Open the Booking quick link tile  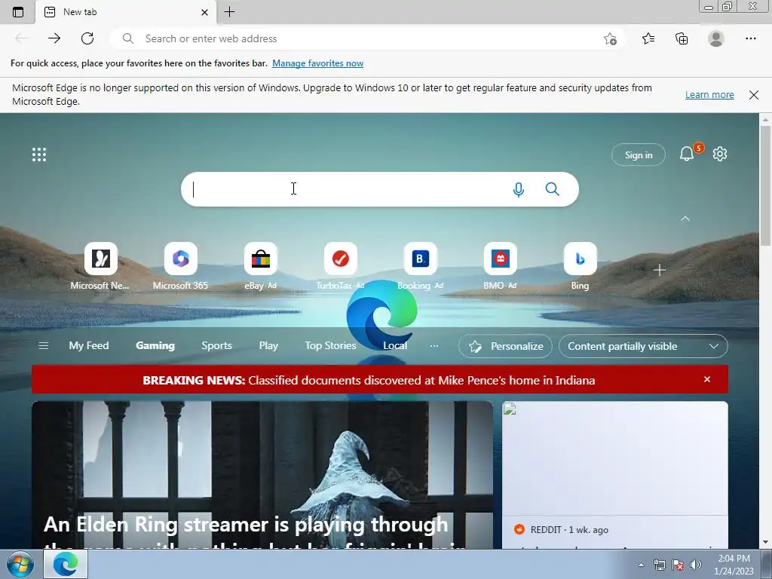[420, 266]
